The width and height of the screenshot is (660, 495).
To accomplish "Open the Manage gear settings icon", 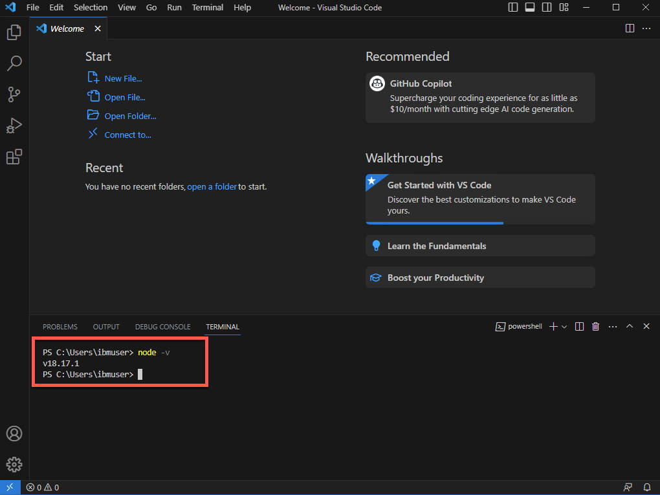I will 14,464.
